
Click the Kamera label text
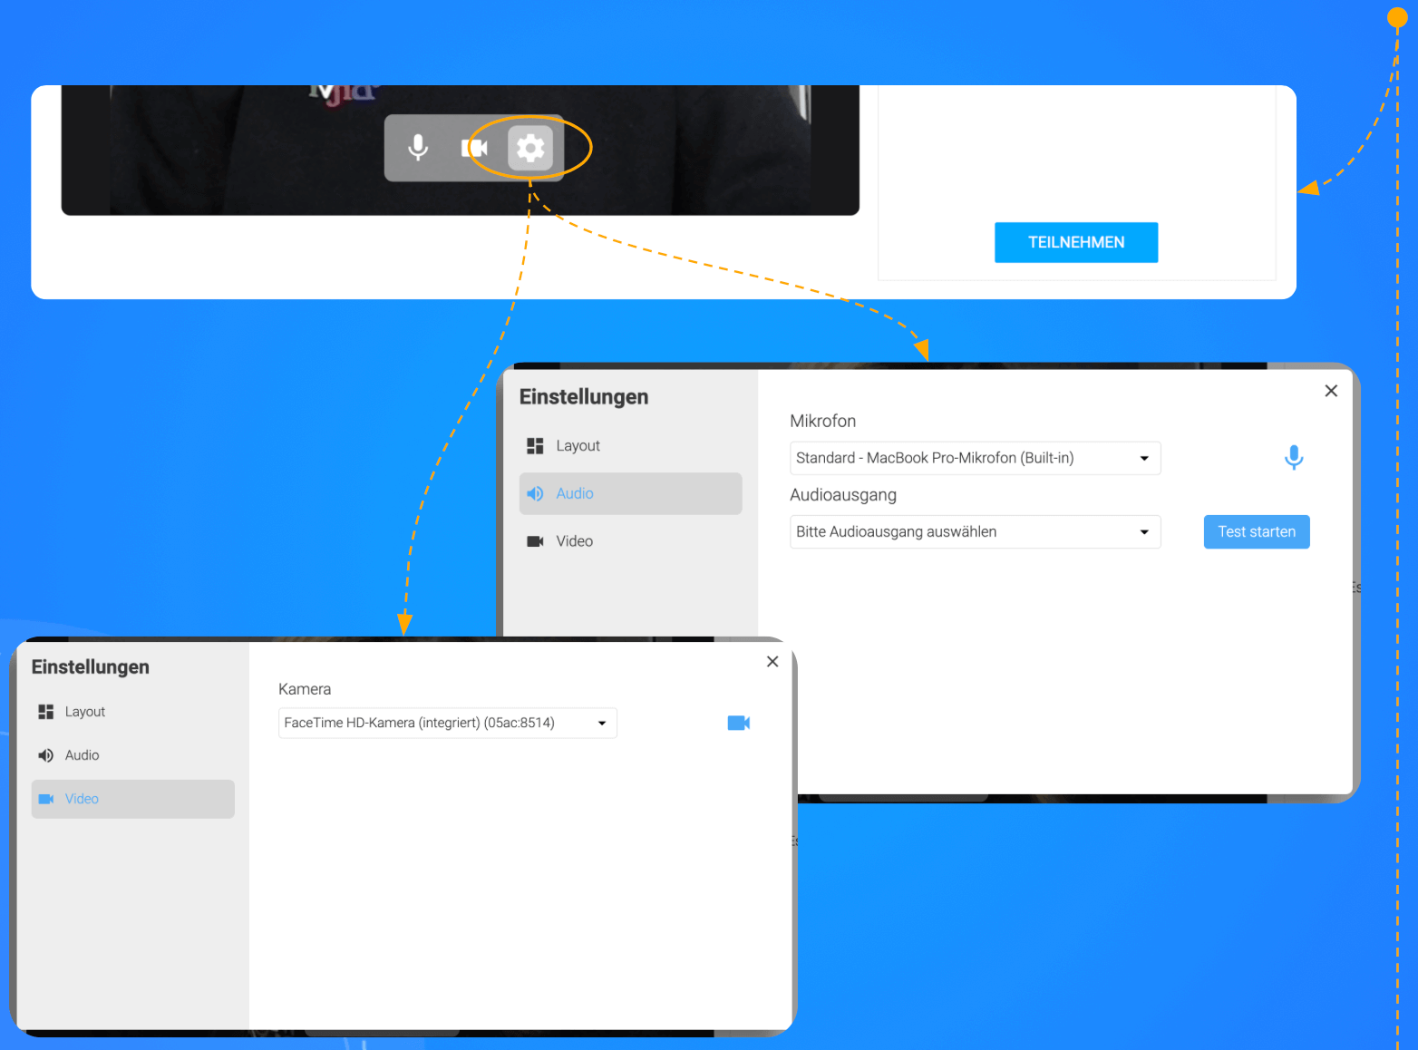click(305, 689)
